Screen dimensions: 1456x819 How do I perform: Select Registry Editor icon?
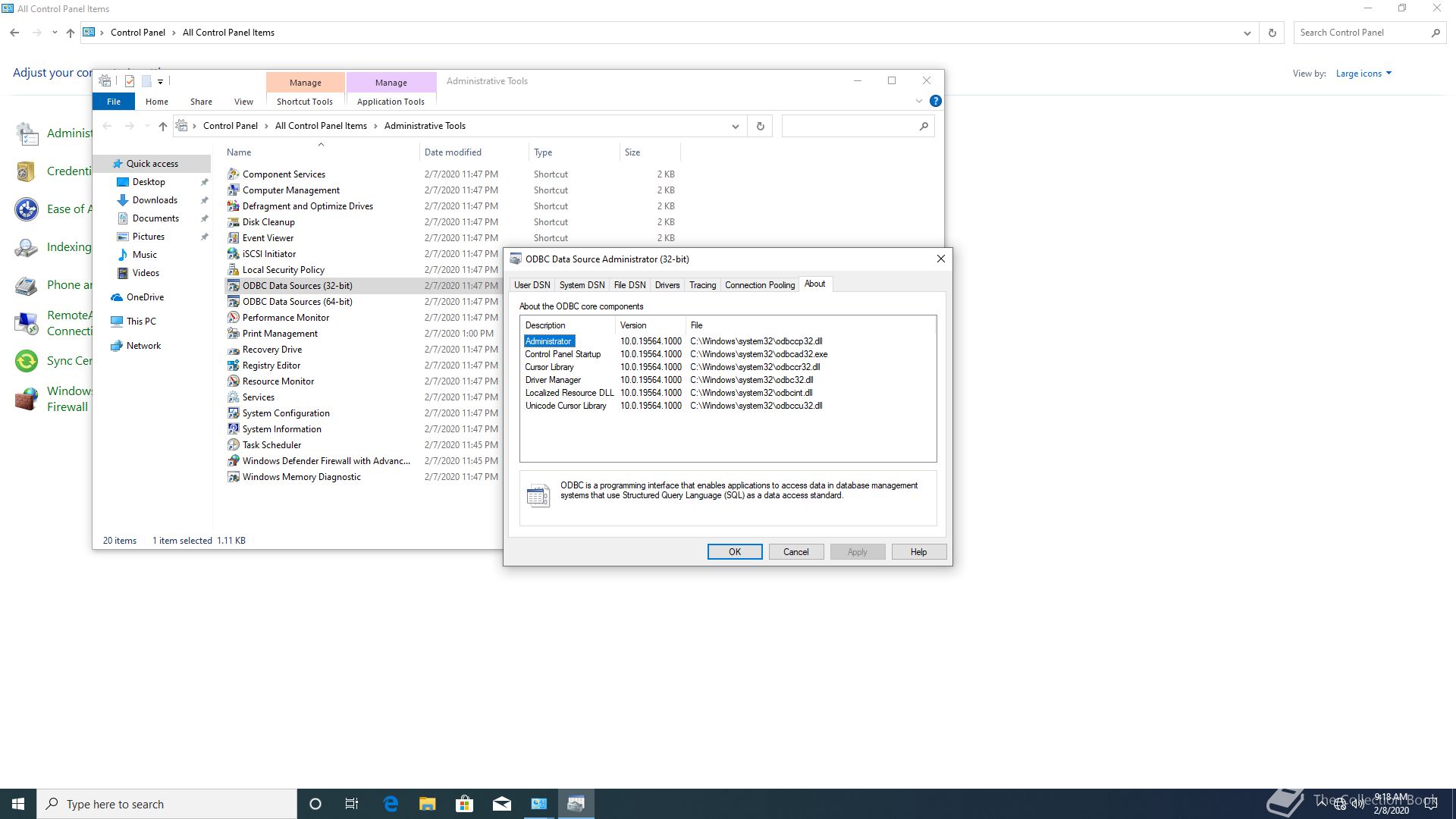click(234, 366)
